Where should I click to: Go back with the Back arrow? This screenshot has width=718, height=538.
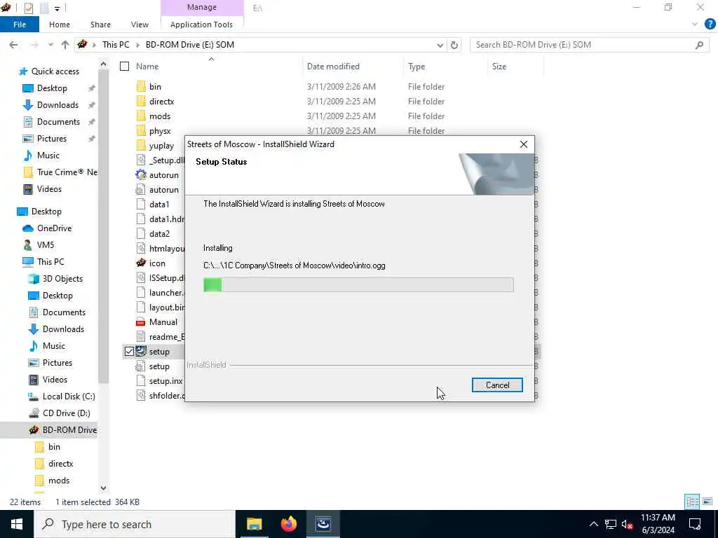(x=14, y=45)
